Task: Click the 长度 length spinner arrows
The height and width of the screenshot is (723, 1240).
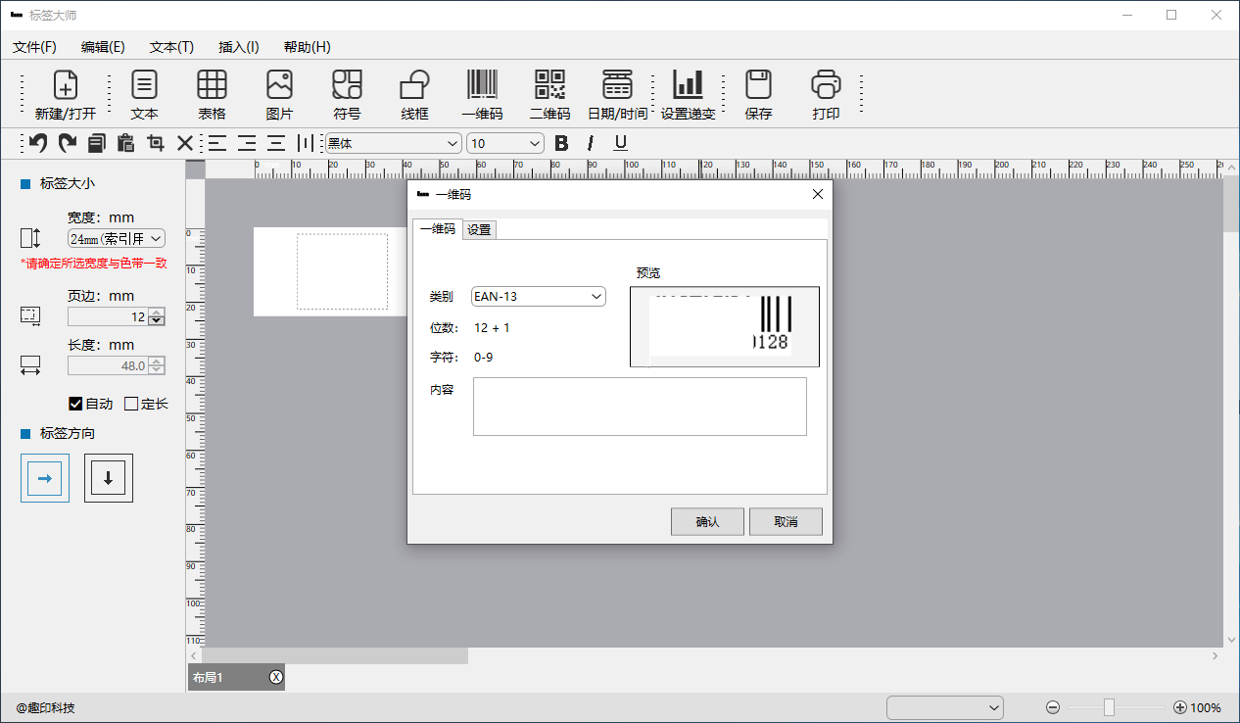Action: tap(157, 365)
